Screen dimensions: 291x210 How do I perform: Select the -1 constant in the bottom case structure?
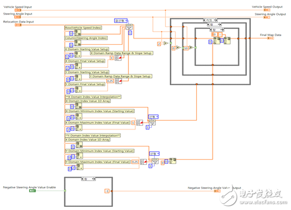click(x=107, y=191)
